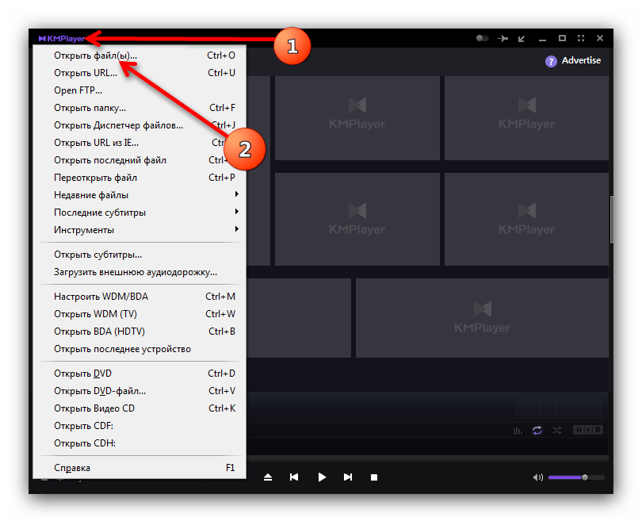This screenshot has width=642, height=525.
Task: Click the fullscreen icon in title bar
Action: coord(581,38)
